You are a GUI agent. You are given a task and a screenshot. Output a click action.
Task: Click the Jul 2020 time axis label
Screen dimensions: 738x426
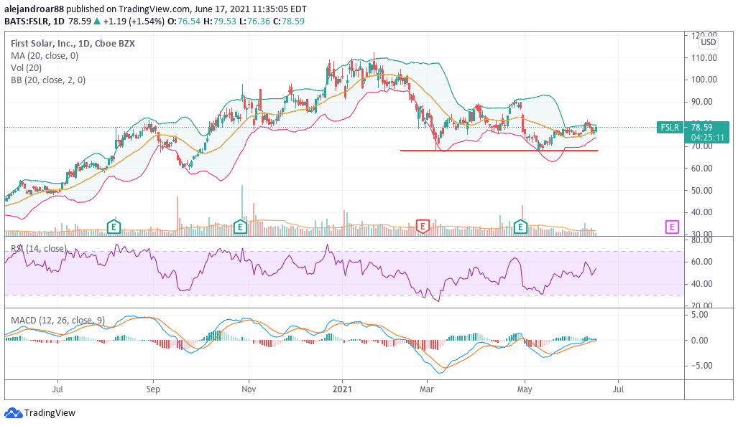[x=57, y=389]
